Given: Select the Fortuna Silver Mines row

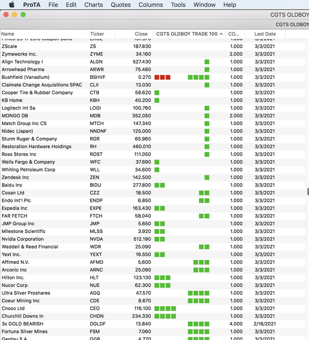Looking at the screenshot, I should coord(153,331).
